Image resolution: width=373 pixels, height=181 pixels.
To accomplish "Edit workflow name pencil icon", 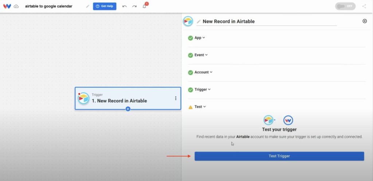I will pyautogui.click(x=87, y=7).
